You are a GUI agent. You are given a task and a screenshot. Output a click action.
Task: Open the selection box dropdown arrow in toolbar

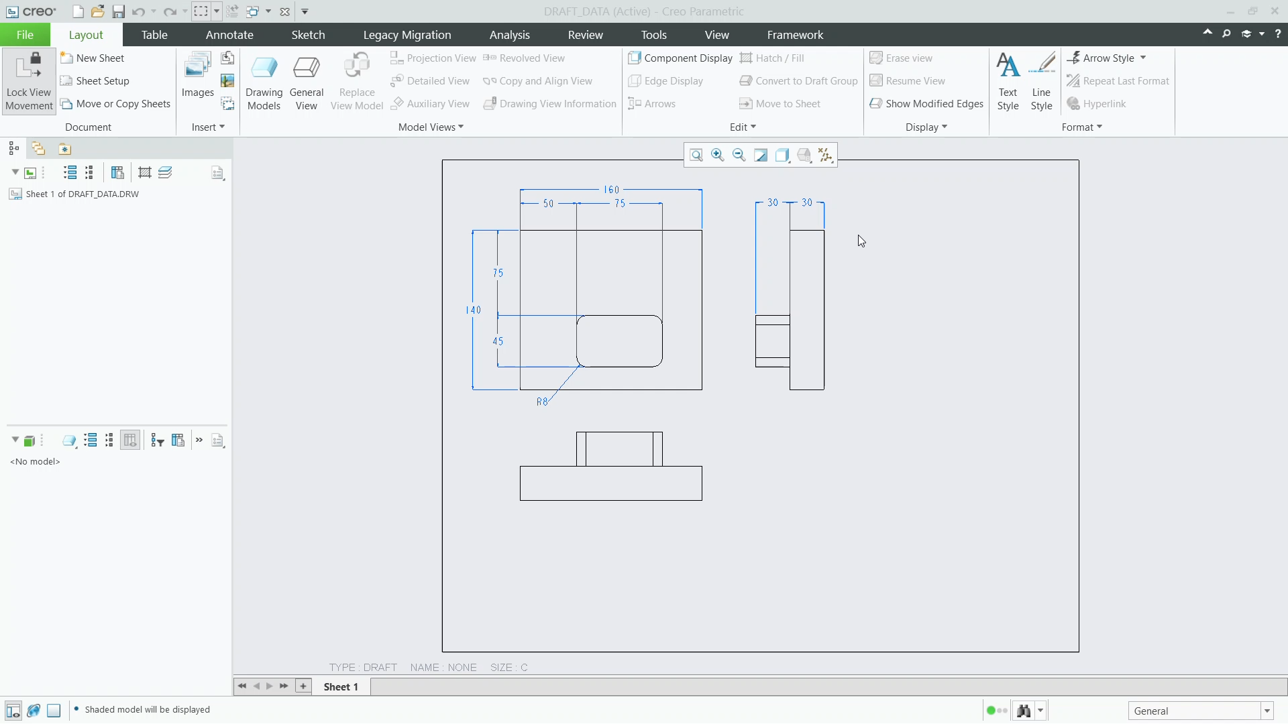point(217,11)
